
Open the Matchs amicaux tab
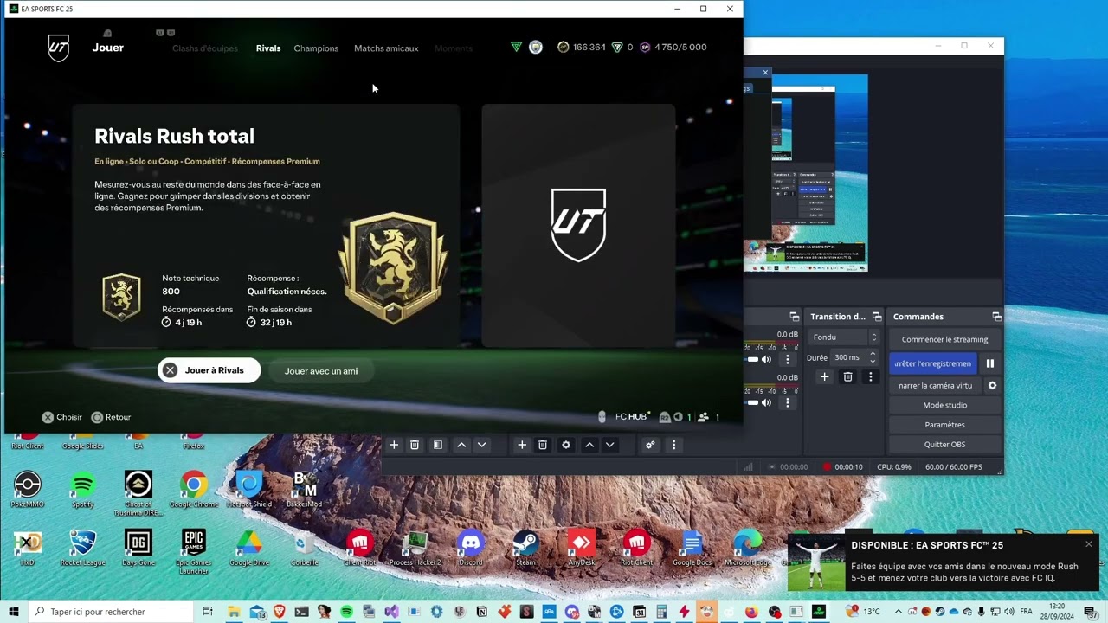pyautogui.click(x=386, y=48)
